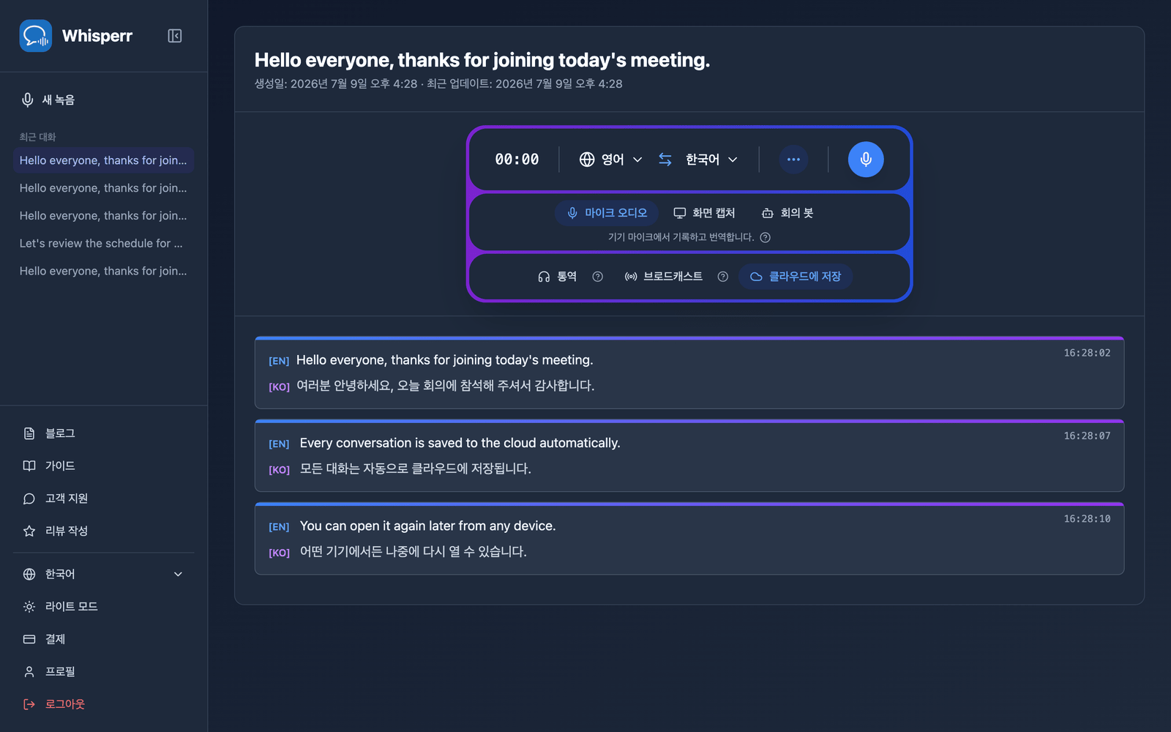Click the book icon beside 가이드
This screenshot has width=1171, height=732.
point(29,466)
